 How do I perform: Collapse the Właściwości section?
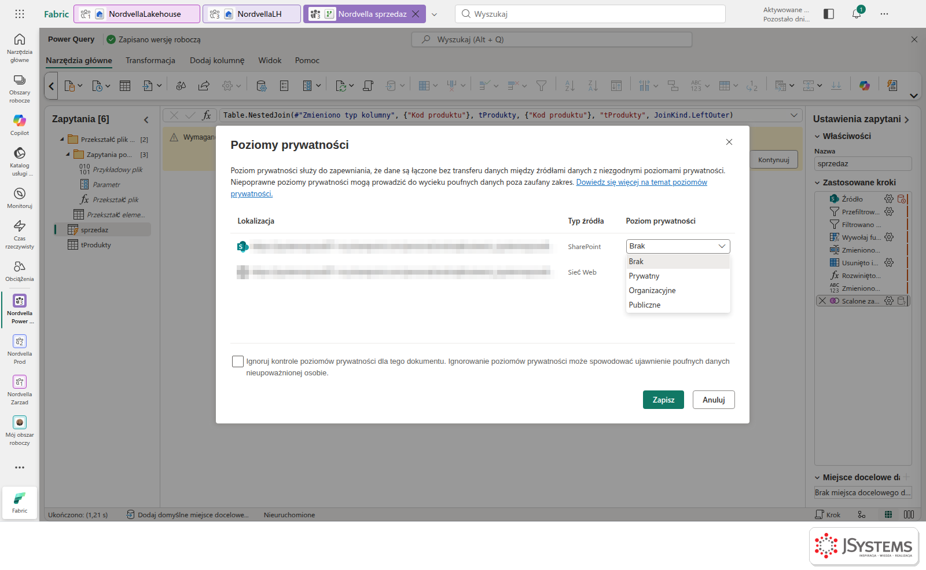click(817, 136)
